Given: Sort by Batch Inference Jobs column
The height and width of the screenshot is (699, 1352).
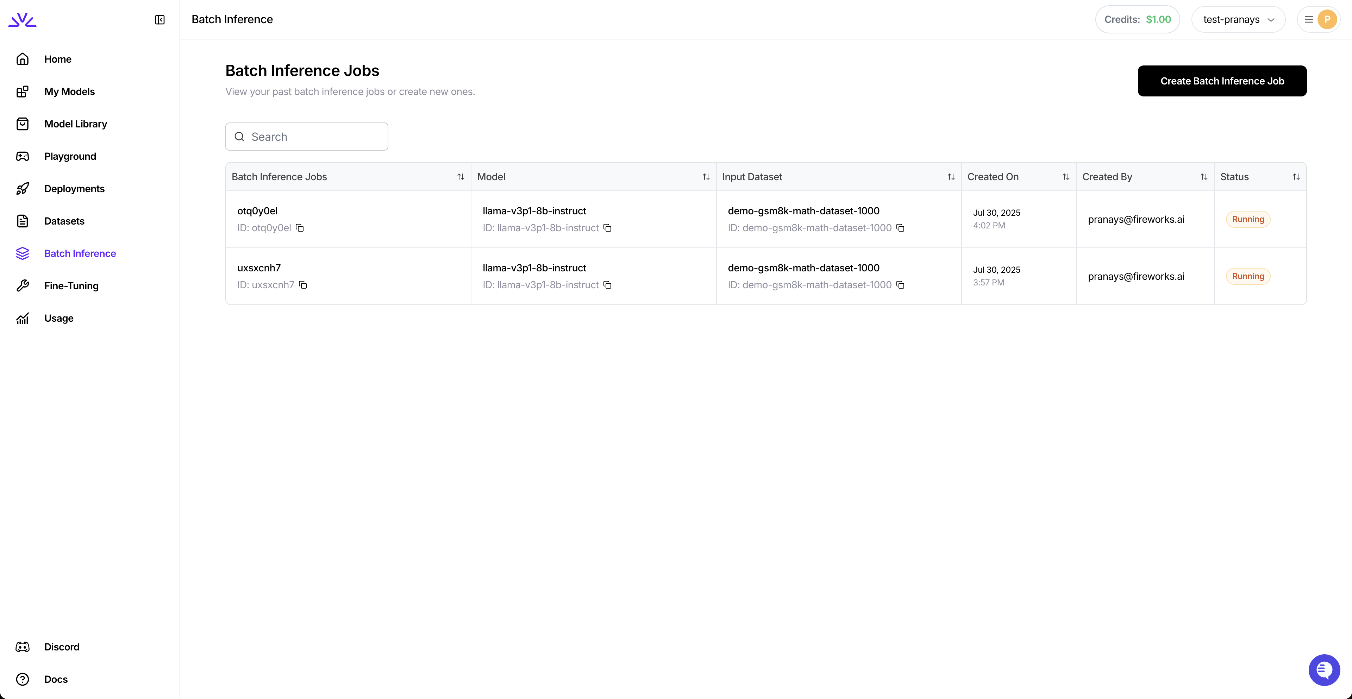Looking at the screenshot, I should click(460, 177).
